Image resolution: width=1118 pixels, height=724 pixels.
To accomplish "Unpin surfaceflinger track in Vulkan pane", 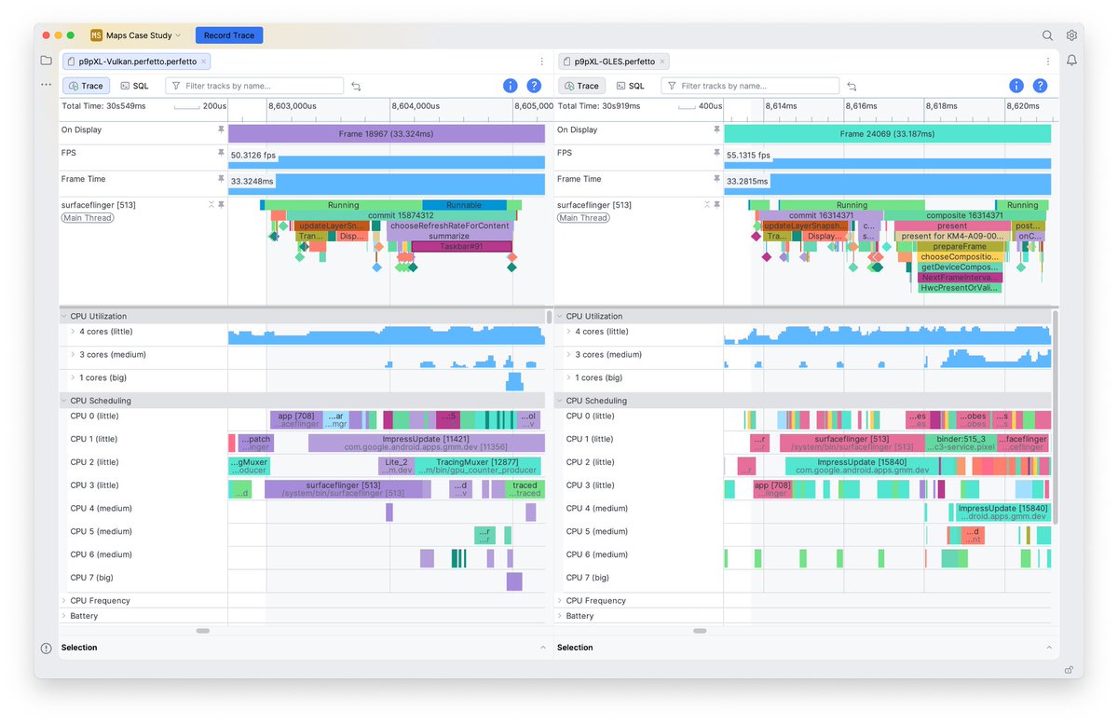I will (x=222, y=204).
